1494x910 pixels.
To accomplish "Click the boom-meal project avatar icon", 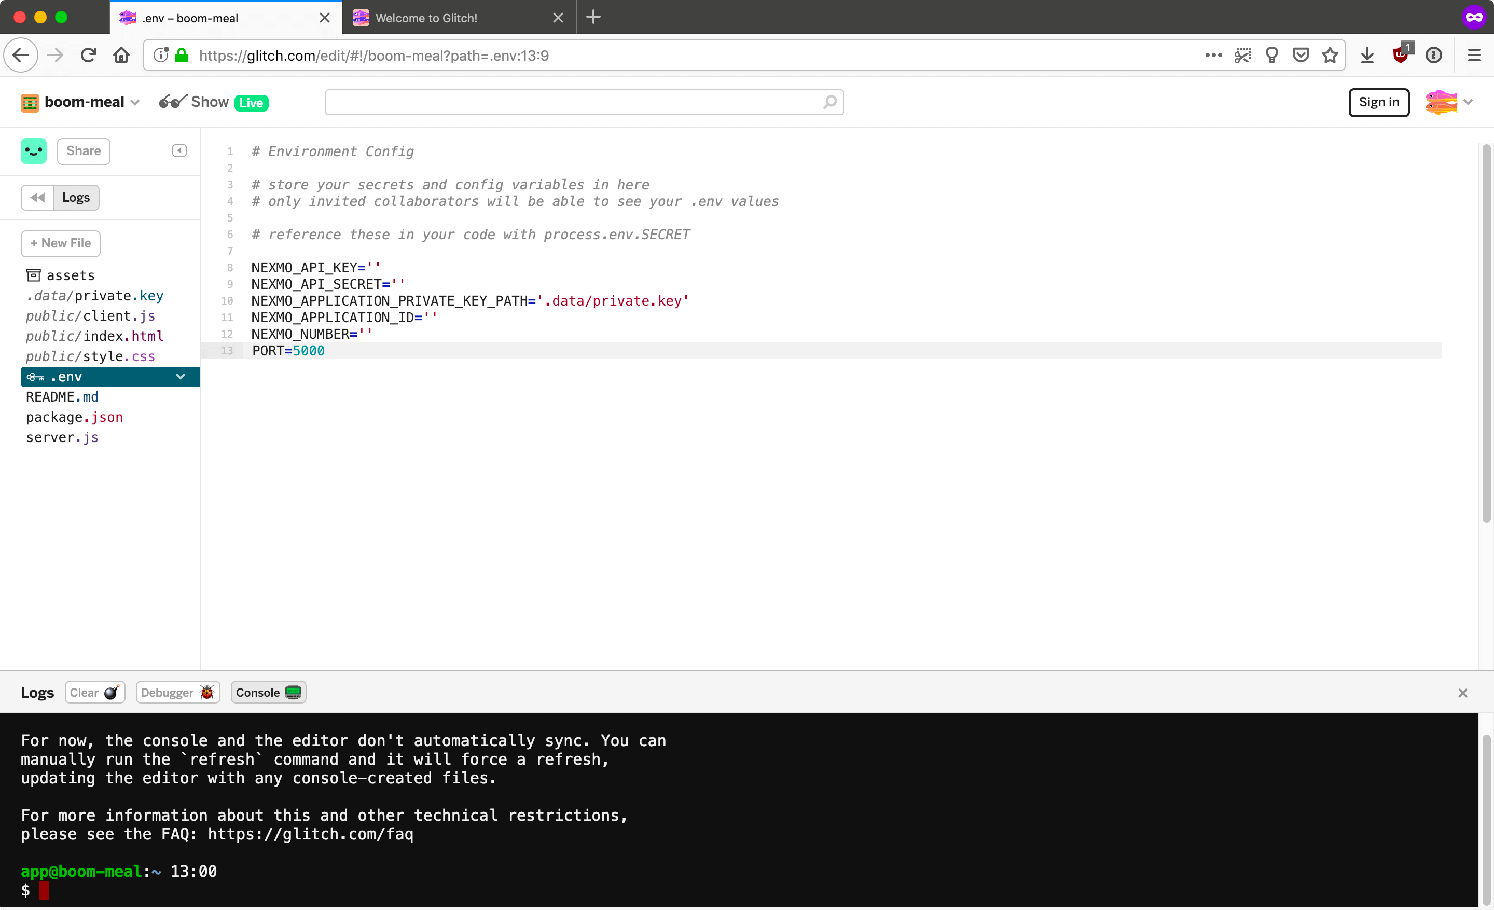I will (30, 102).
